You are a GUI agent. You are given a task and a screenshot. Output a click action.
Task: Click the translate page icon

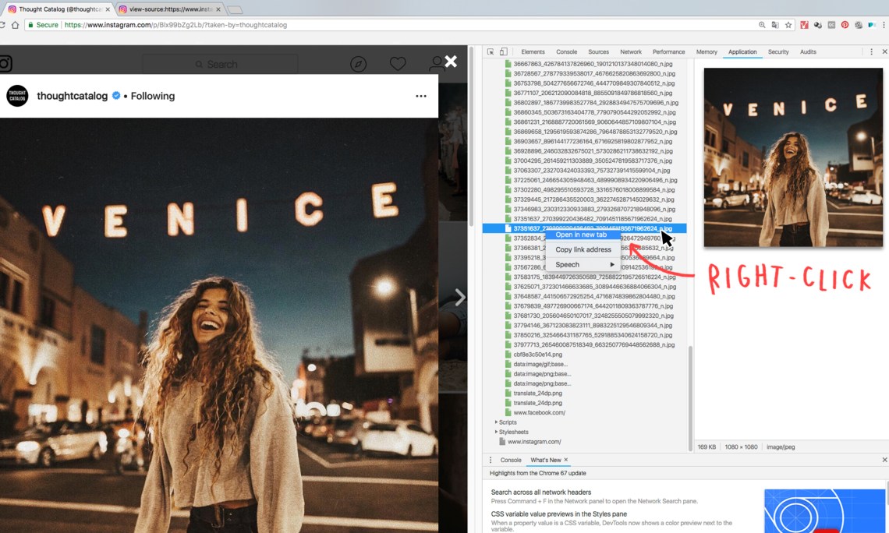coord(775,25)
